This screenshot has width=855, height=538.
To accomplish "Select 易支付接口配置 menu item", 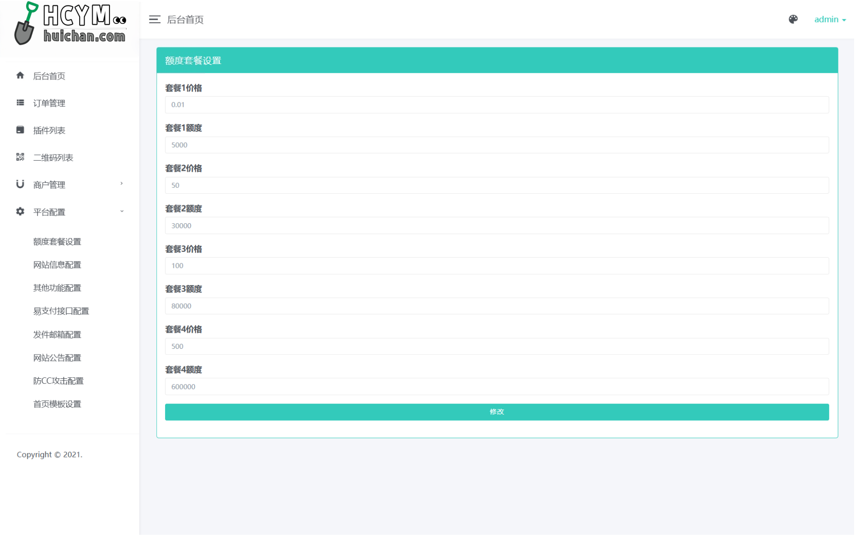I will [x=61, y=311].
